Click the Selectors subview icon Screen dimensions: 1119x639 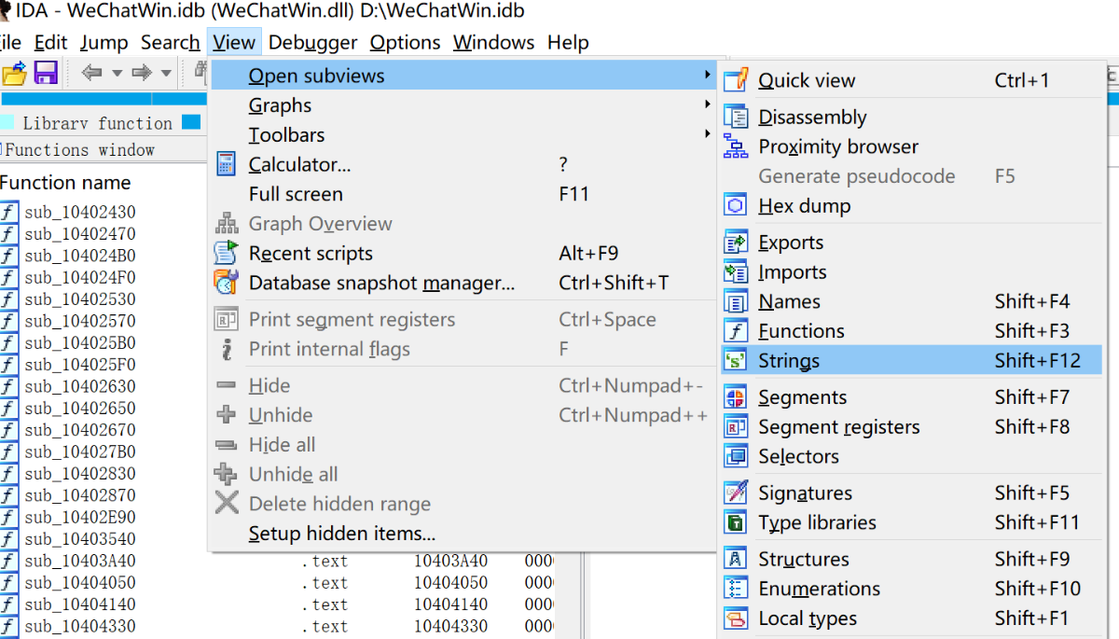tap(737, 456)
